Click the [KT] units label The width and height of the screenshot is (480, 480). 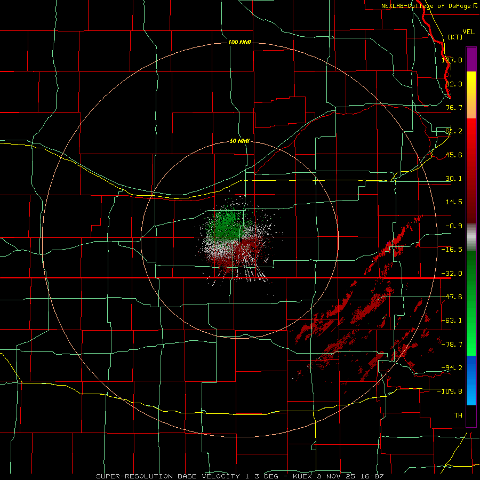455,37
